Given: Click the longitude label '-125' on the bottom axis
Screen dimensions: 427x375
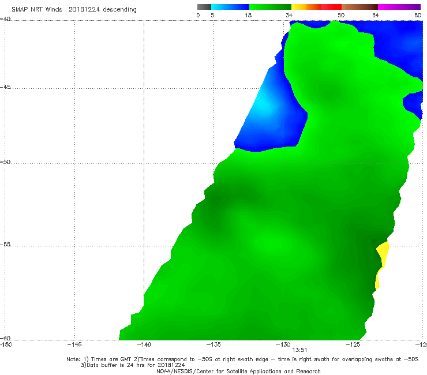Looking at the screenshot, I should pos(353,344).
